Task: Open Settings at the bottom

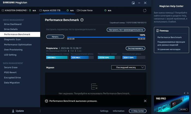Action: pyautogui.click(x=104, y=111)
